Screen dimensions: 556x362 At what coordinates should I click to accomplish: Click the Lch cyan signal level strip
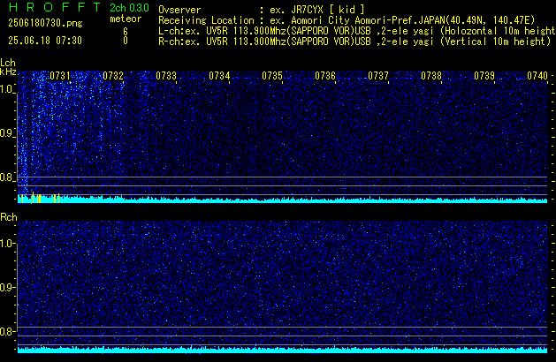[282, 199]
